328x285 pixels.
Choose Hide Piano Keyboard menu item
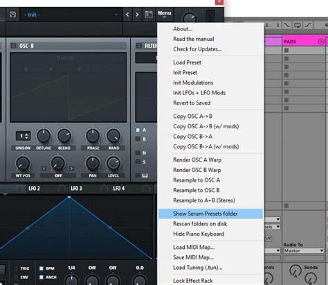[210, 234]
